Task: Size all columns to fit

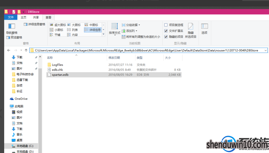Action: (x=141, y=37)
